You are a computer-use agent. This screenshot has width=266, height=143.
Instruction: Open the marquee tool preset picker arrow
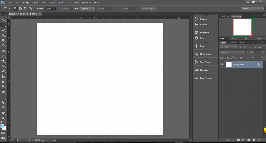(10, 9)
